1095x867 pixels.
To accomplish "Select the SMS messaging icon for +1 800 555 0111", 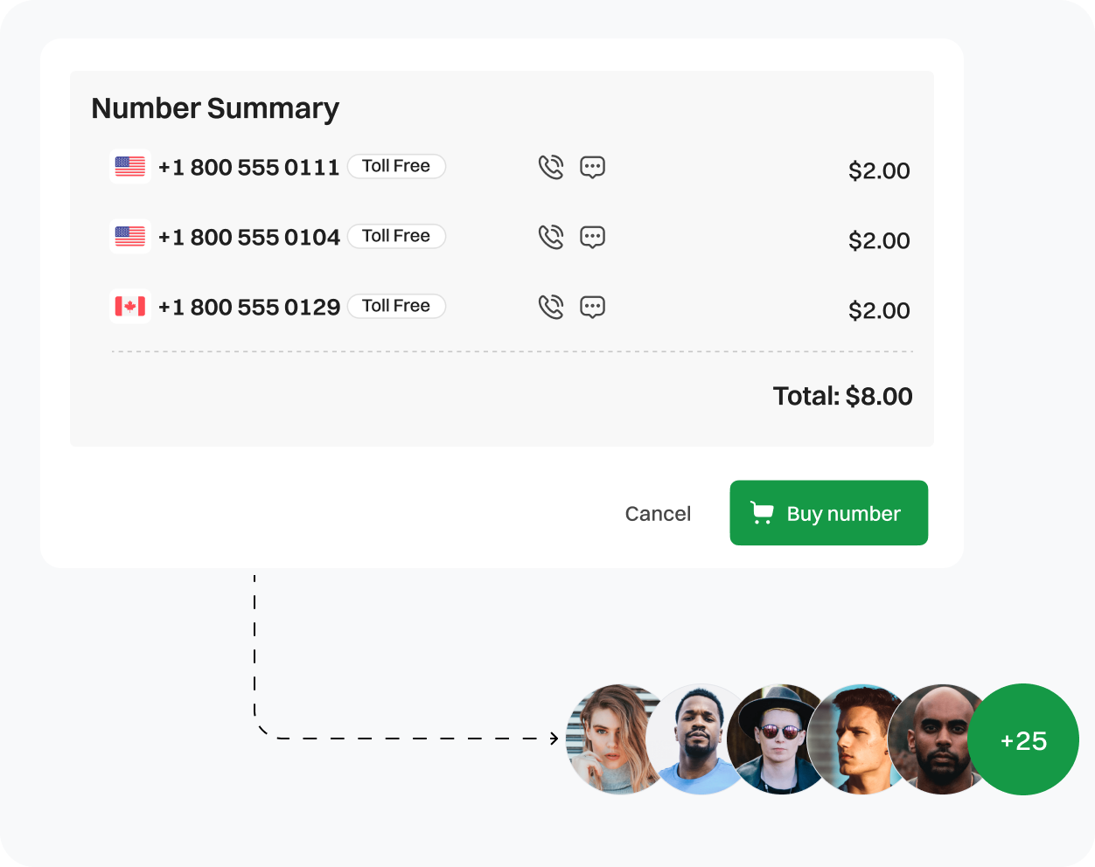I will pyautogui.click(x=592, y=166).
